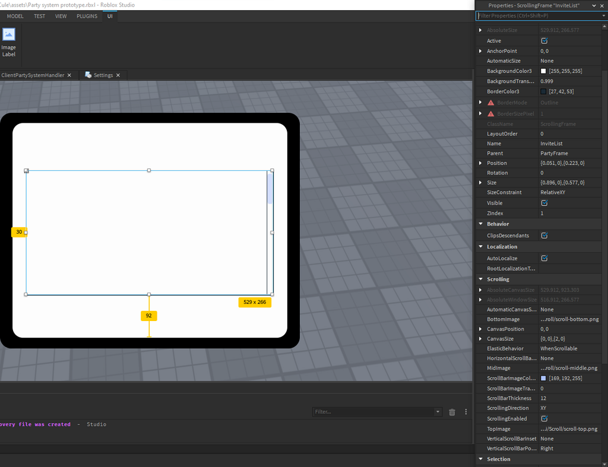608x467 pixels.
Task: Switch to the PLUGINS ribbon tab
Action: click(x=87, y=16)
